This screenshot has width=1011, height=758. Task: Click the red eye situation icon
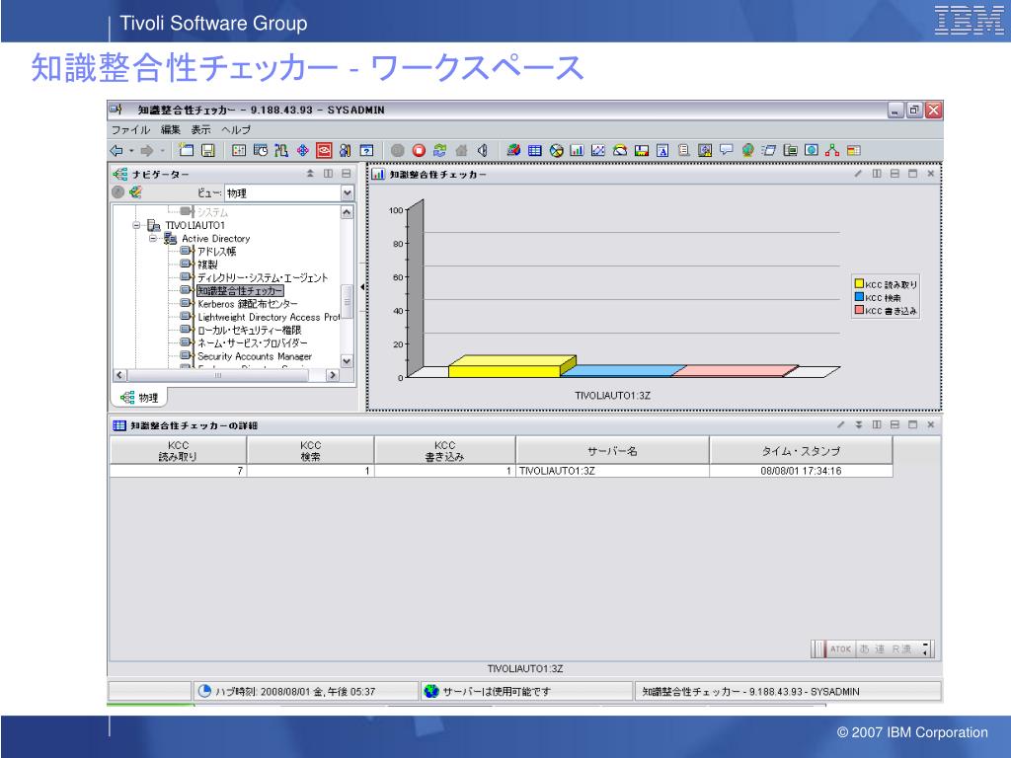click(x=324, y=150)
